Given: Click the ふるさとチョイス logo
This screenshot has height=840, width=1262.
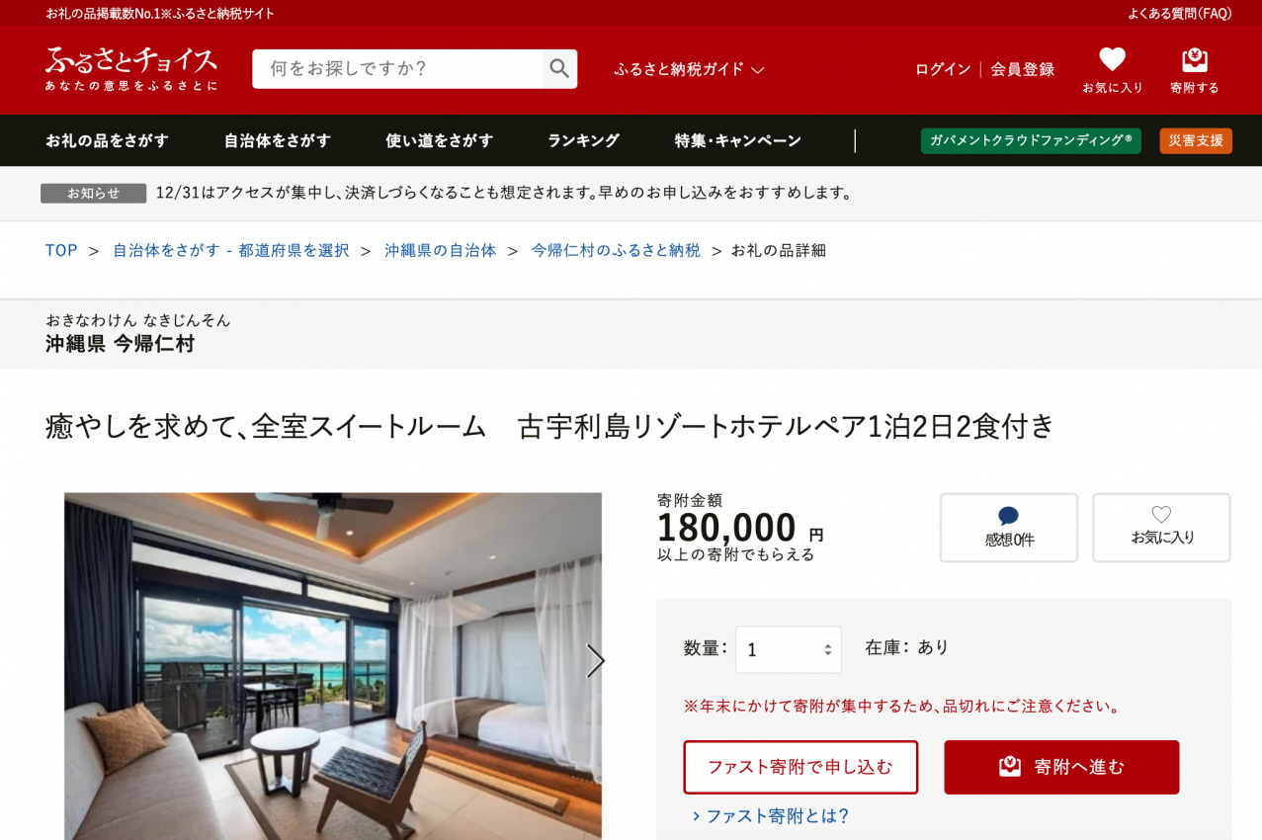Looking at the screenshot, I should tap(131, 68).
